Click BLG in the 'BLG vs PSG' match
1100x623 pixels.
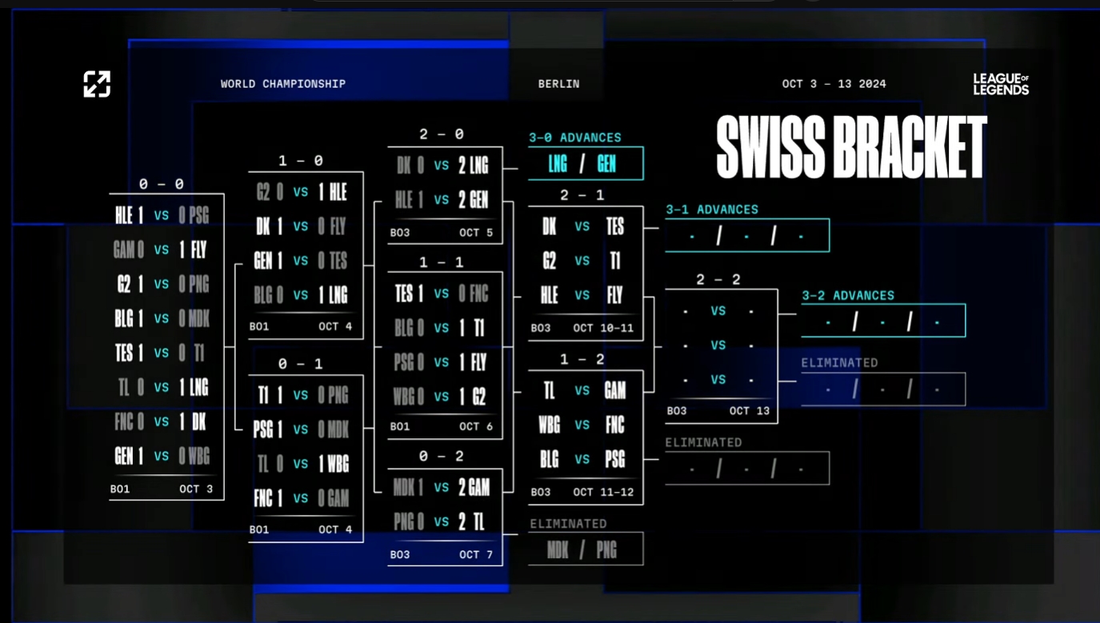[549, 459]
